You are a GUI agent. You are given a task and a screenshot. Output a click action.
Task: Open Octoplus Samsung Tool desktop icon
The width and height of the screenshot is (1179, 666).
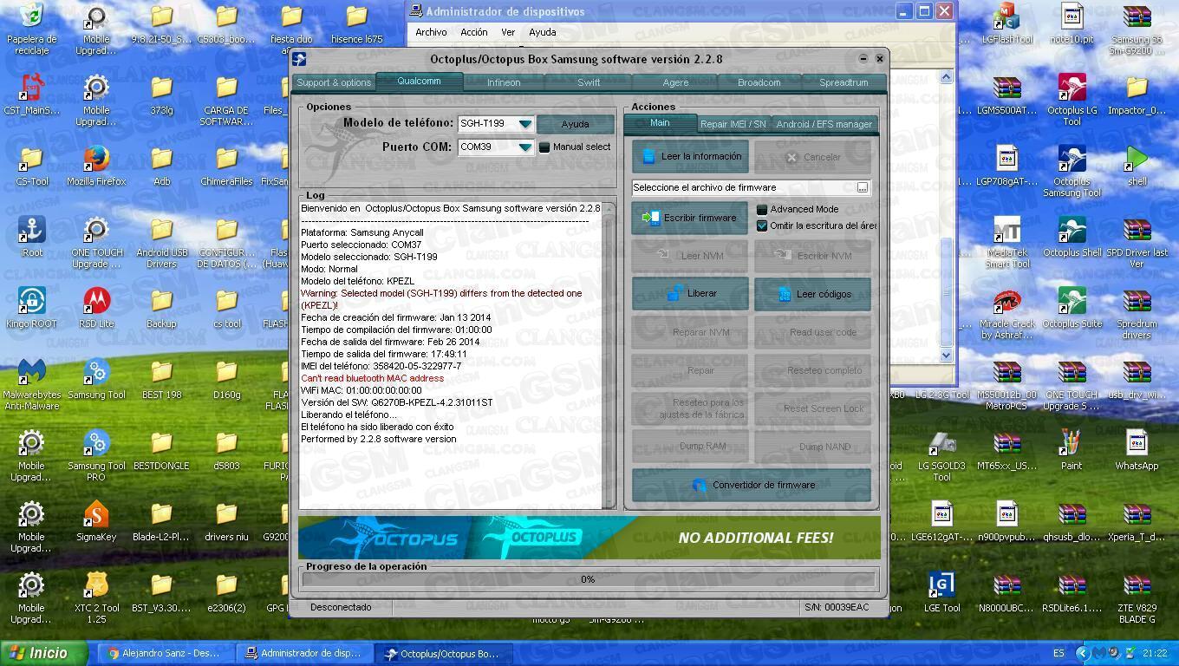[x=1072, y=171]
